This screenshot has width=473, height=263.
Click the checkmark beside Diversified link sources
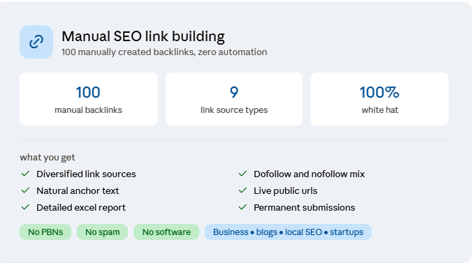point(25,174)
